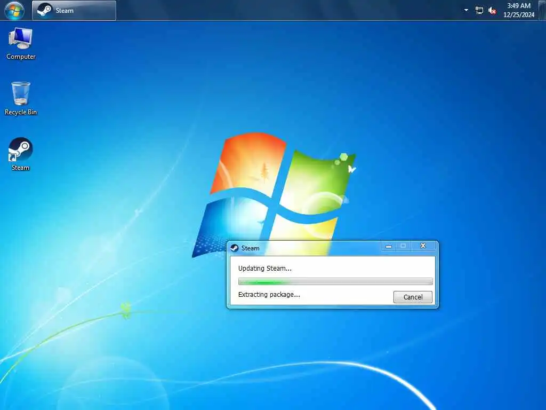Viewport: 546px width, 410px height.
Task: Click the 'Recycle Bin' icon label
Action: (x=21, y=112)
